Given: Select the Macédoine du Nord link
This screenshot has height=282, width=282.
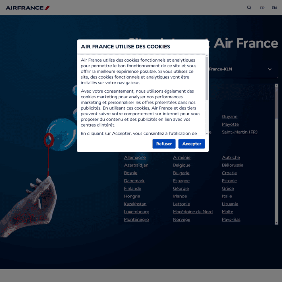Looking at the screenshot, I should (193, 211).
